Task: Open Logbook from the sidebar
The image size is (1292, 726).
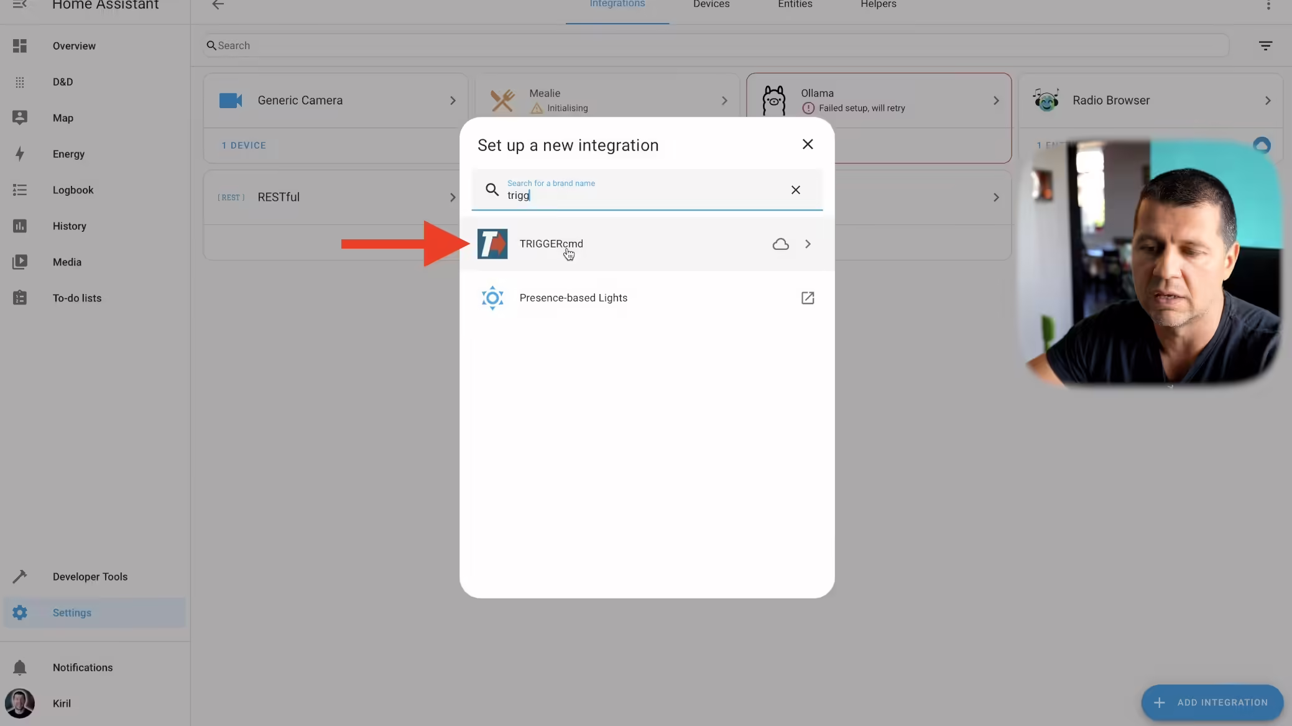Action: pos(95,190)
